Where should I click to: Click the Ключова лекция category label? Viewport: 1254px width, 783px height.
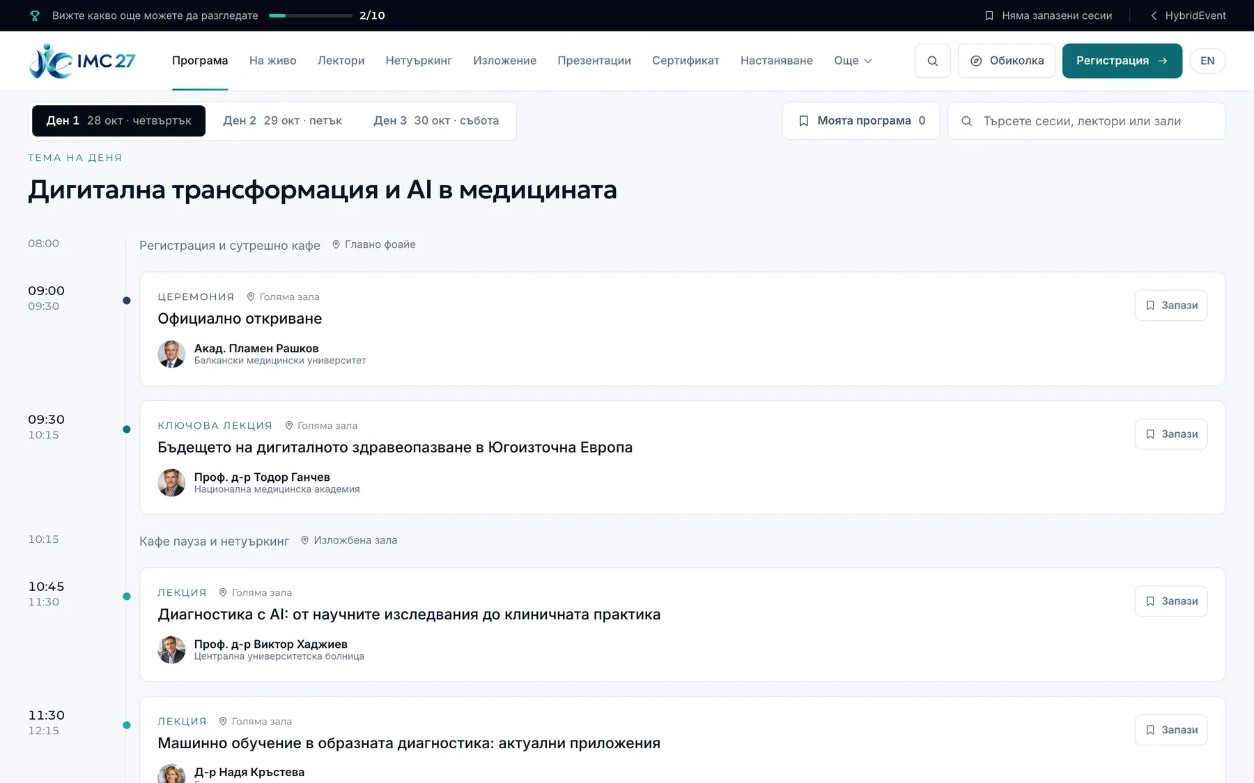pos(215,425)
